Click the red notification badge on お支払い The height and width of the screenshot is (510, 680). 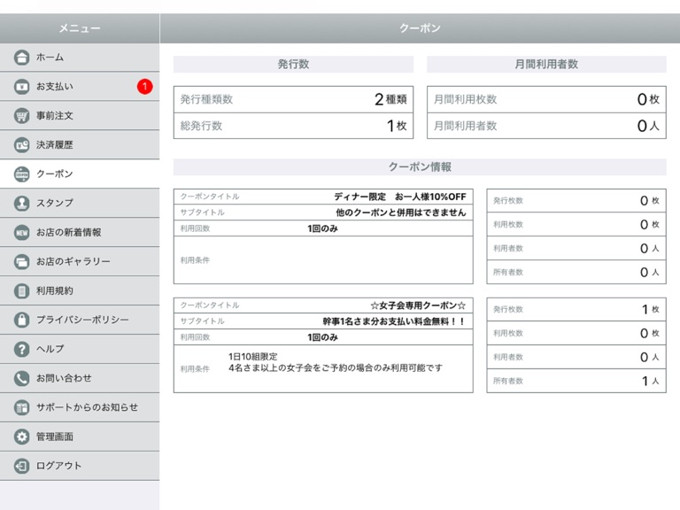point(145,87)
